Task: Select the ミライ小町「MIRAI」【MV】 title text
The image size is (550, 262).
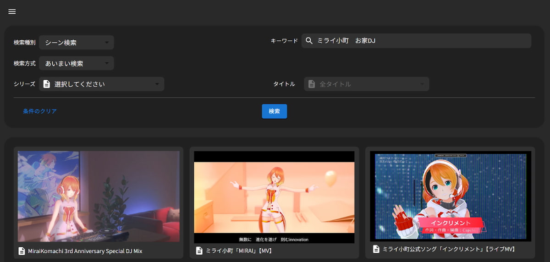Action: pos(239,251)
